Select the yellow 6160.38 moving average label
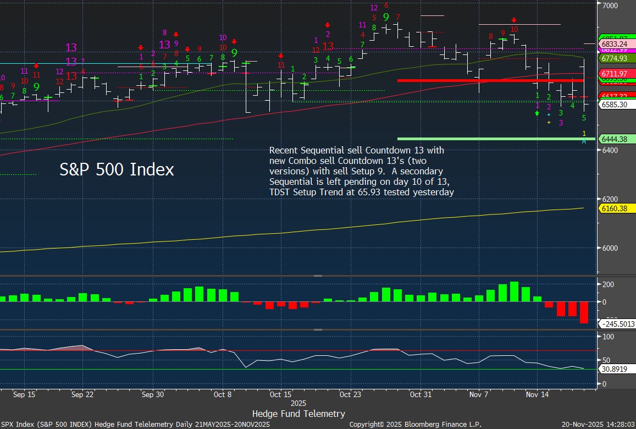The height and width of the screenshot is (429, 636). (614, 208)
